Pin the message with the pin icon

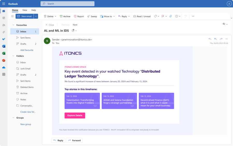tap(171, 16)
